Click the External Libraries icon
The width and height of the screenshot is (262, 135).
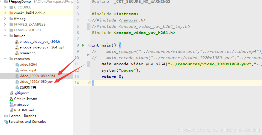[6, 116]
